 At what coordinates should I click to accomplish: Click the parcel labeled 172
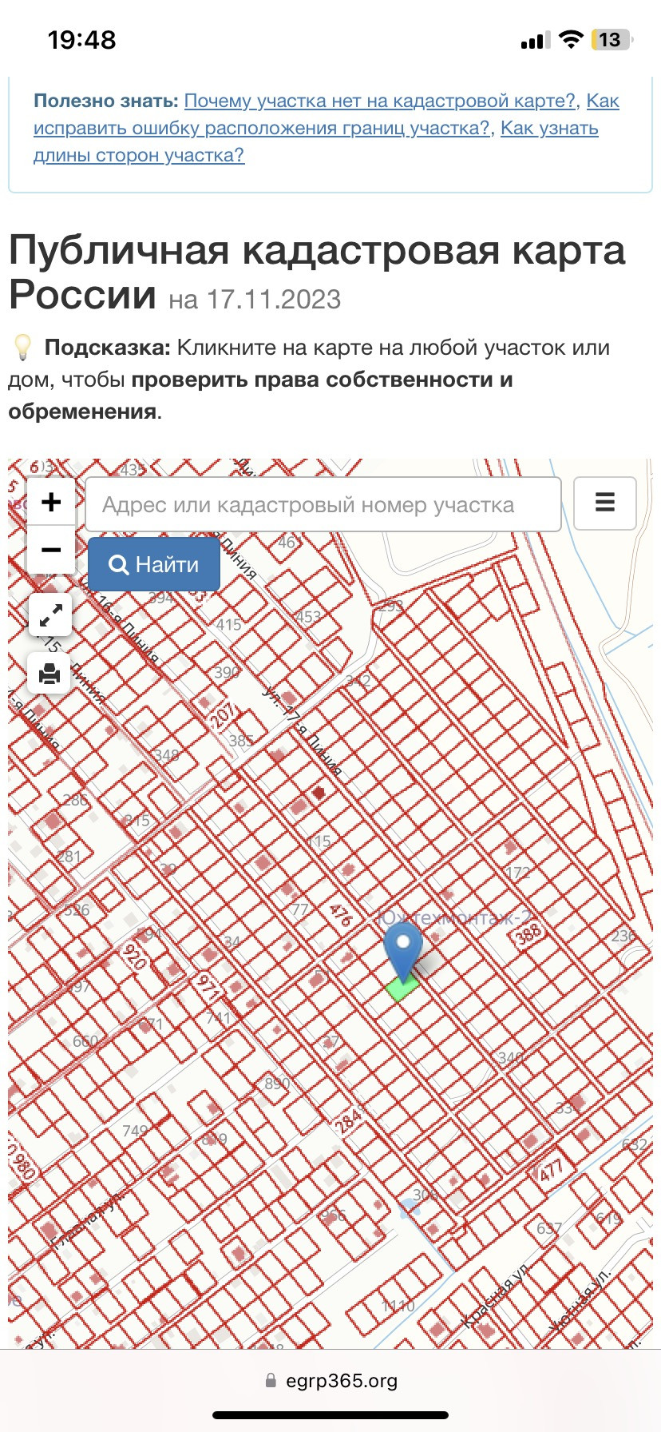point(518,873)
